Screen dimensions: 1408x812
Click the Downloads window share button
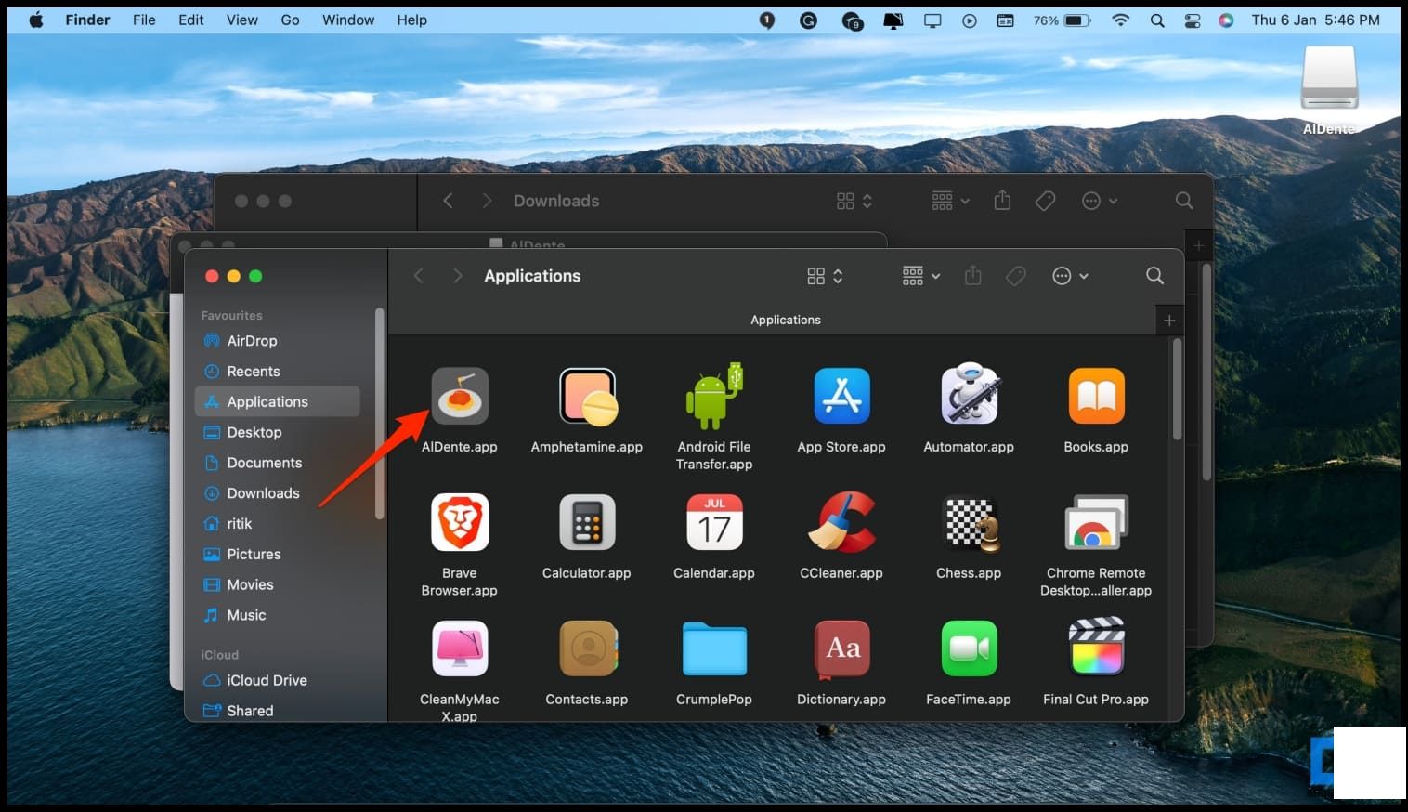(x=1002, y=201)
